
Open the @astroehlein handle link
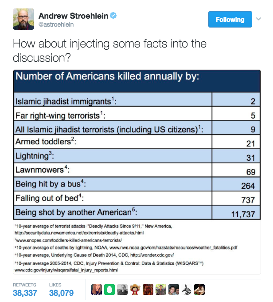tap(56, 26)
